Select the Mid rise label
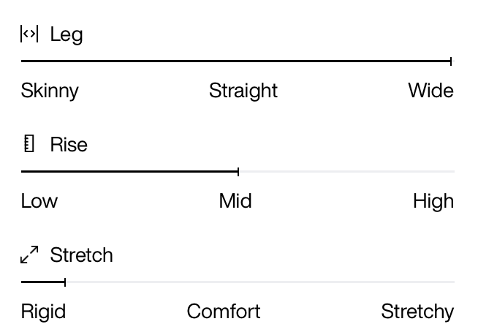The width and height of the screenshot is (478, 335). 235,201
